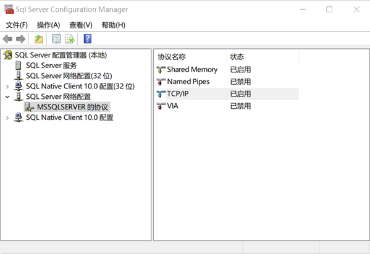
Task: Click the Named Pipes protocol icon
Action: point(161,82)
